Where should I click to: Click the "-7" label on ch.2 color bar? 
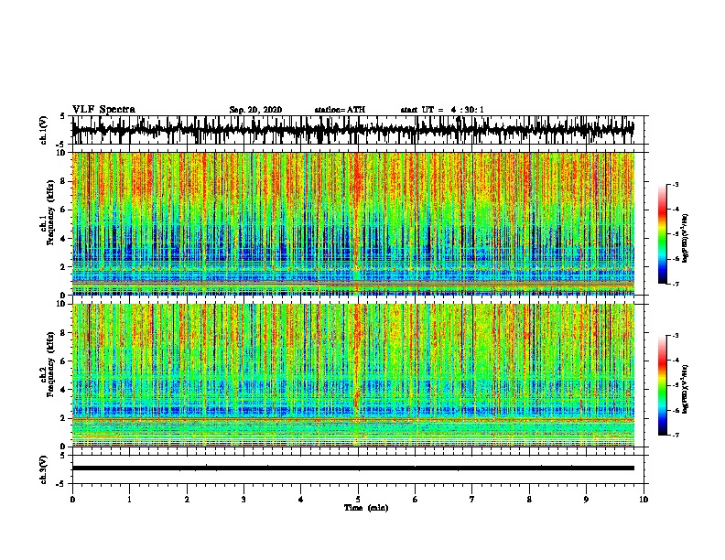[676, 436]
